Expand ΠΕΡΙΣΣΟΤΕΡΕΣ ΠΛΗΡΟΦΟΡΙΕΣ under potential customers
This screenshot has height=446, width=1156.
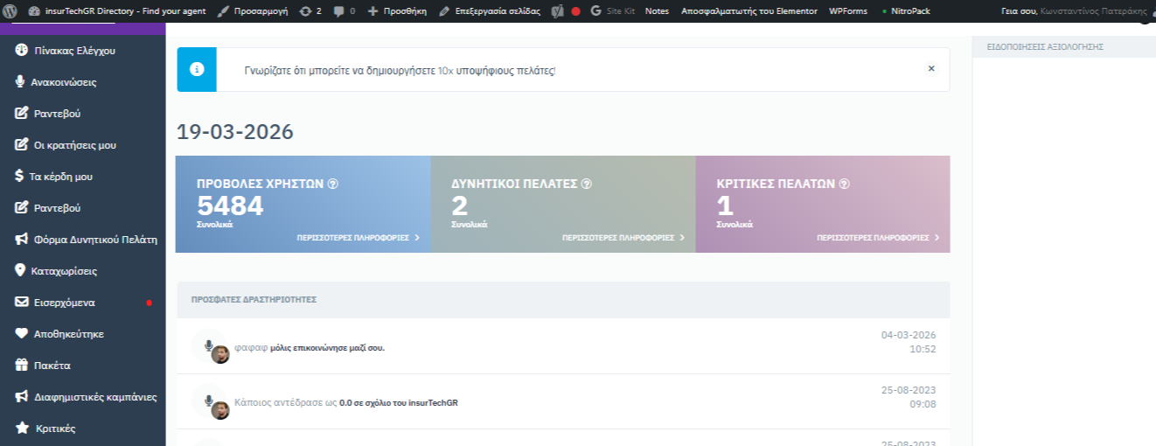(x=623, y=237)
